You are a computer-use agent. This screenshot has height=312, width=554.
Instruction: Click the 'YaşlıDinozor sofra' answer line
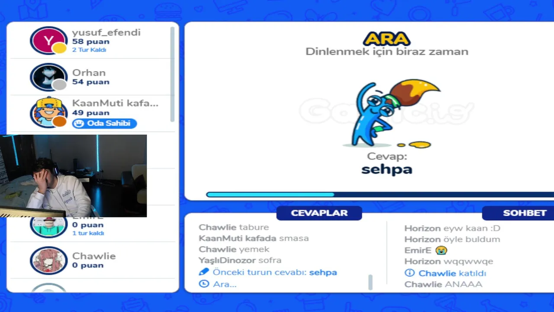(x=240, y=260)
